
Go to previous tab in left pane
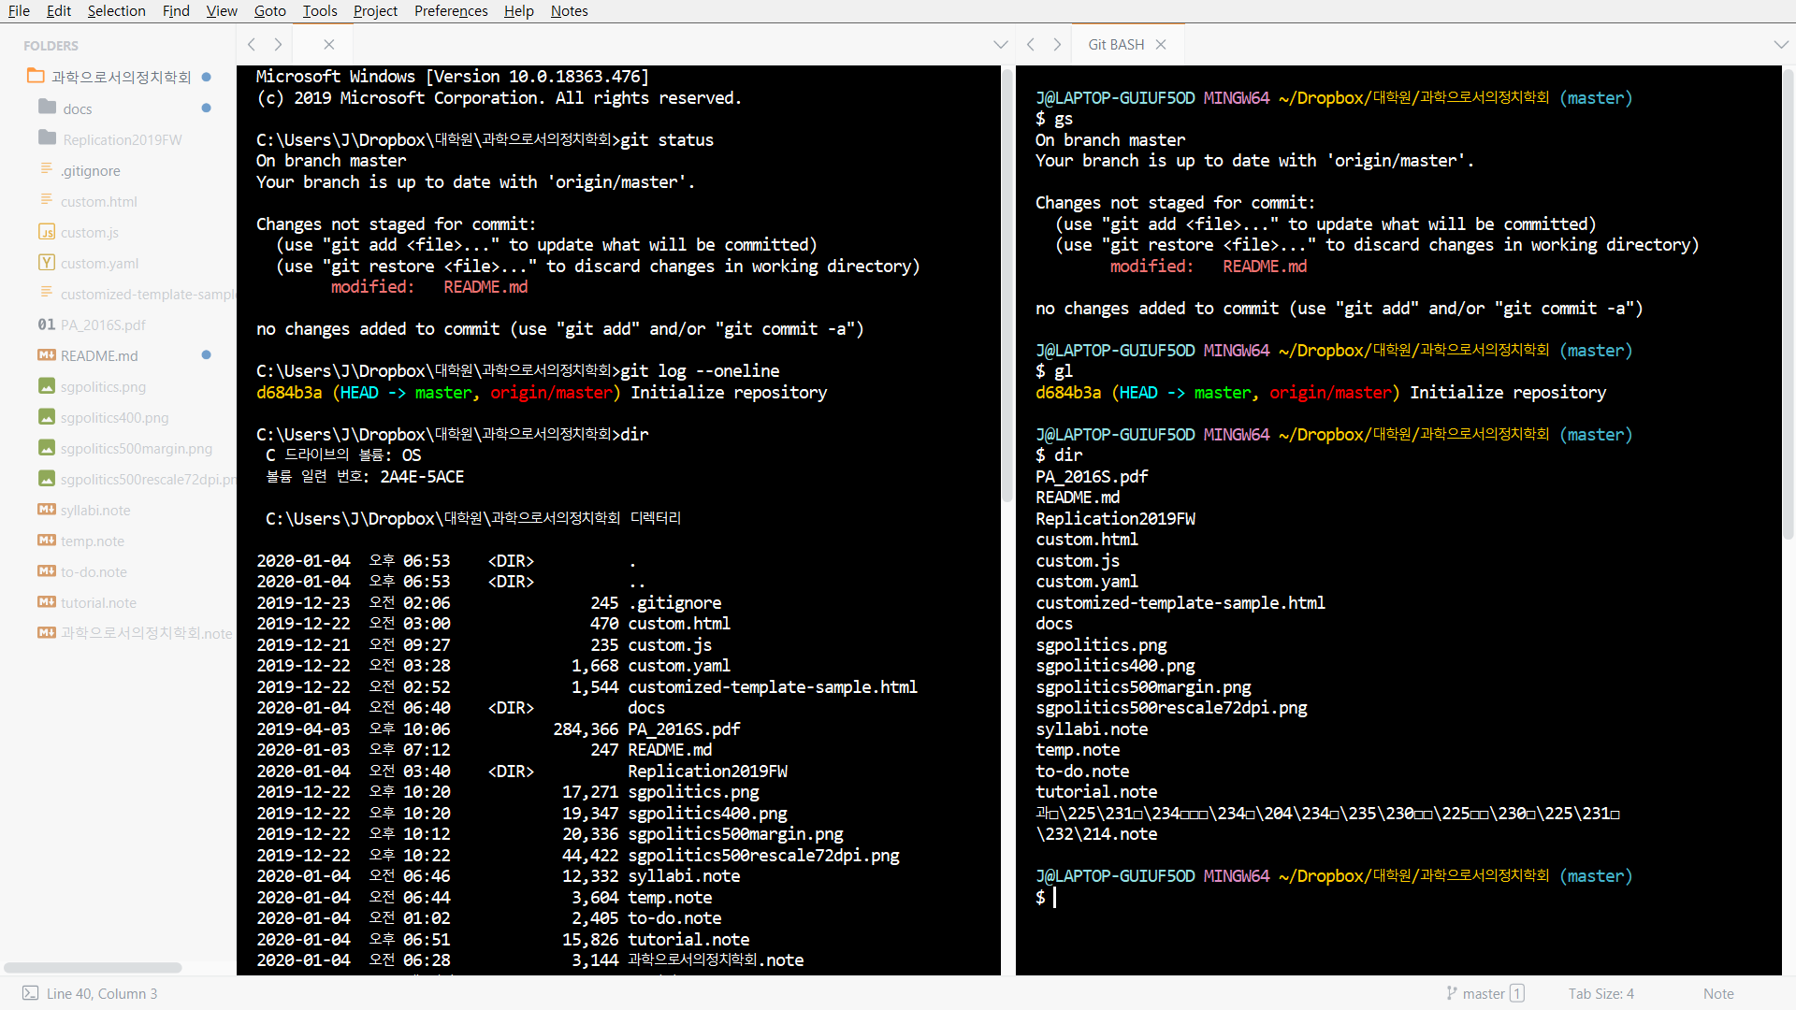[x=251, y=45]
